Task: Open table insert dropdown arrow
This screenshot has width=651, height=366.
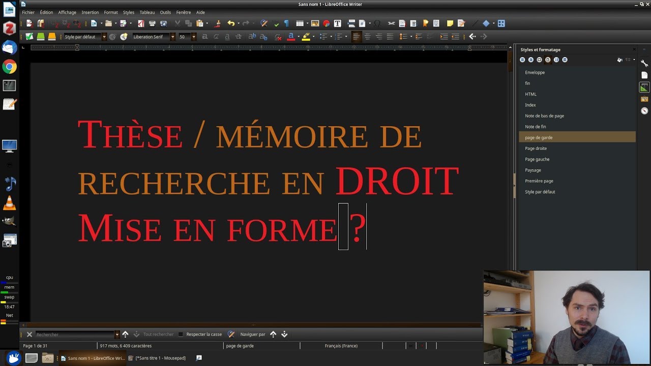Action: click(307, 23)
